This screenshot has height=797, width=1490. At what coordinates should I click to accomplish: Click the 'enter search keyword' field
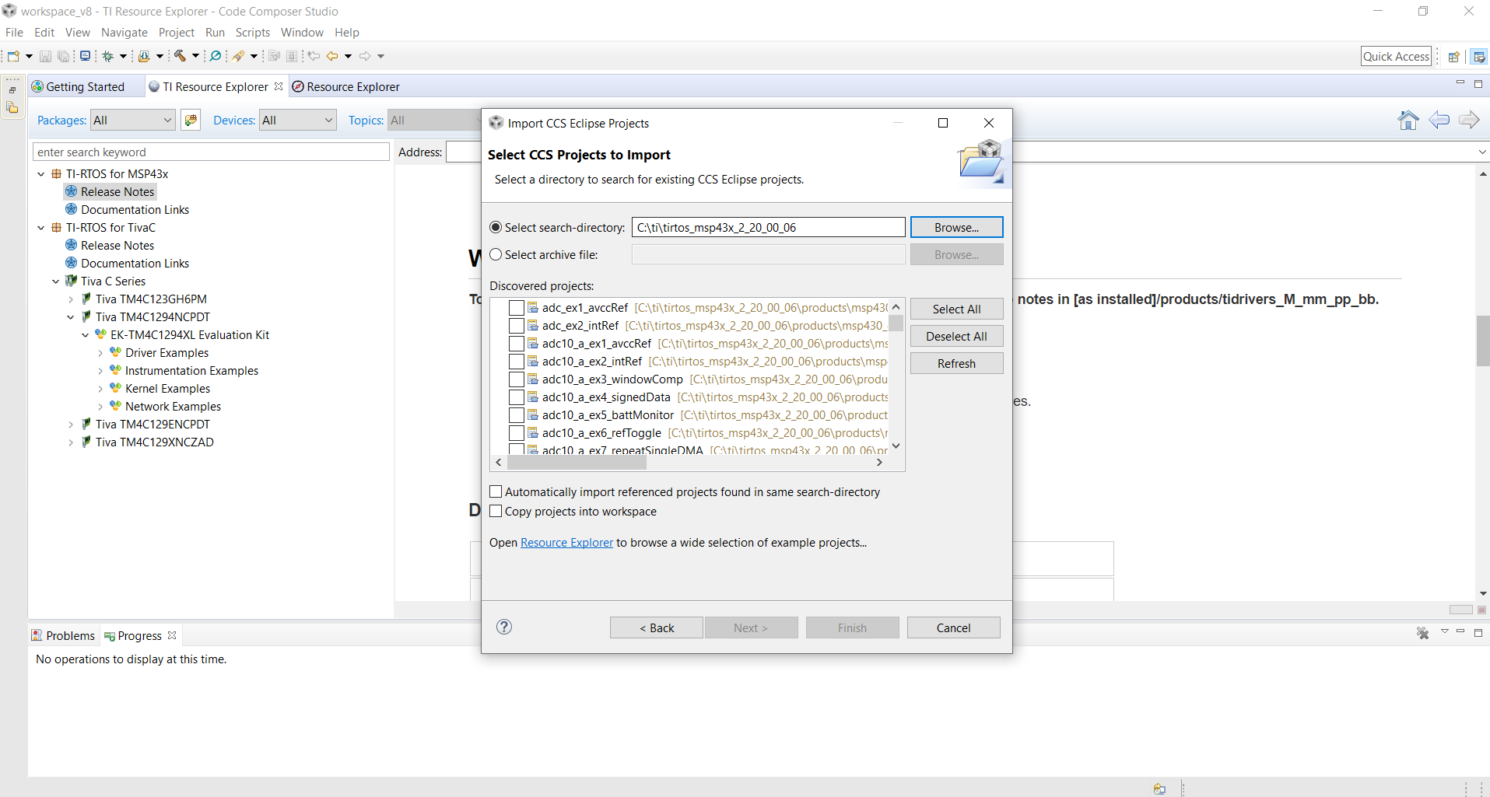pyautogui.click(x=211, y=152)
